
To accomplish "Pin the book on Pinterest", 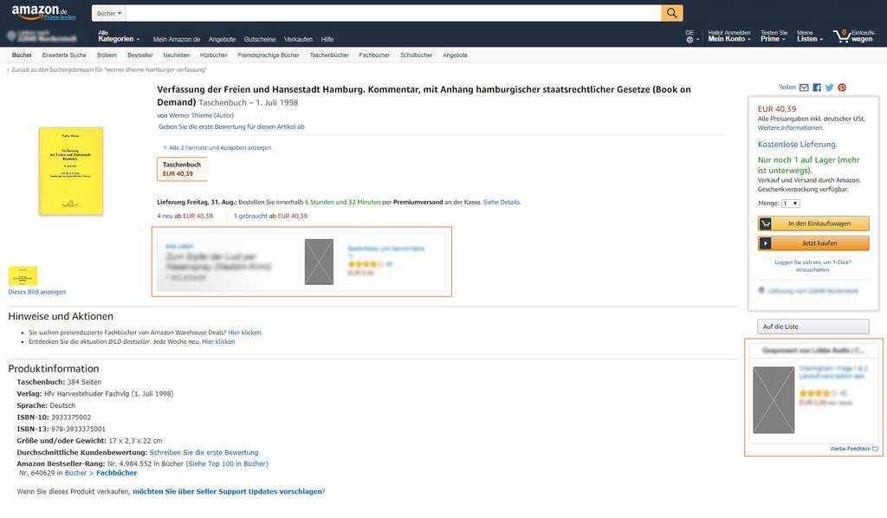I will [x=842, y=87].
